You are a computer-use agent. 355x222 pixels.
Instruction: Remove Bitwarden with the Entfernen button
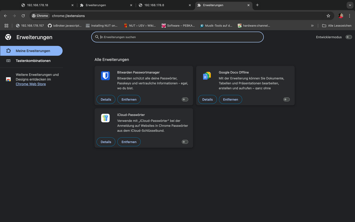pos(129,99)
